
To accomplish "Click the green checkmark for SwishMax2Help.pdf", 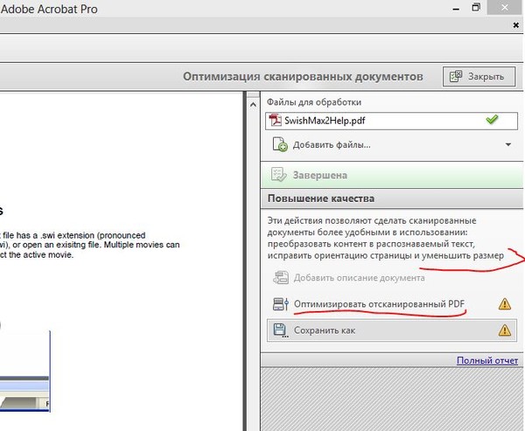I will [x=492, y=120].
